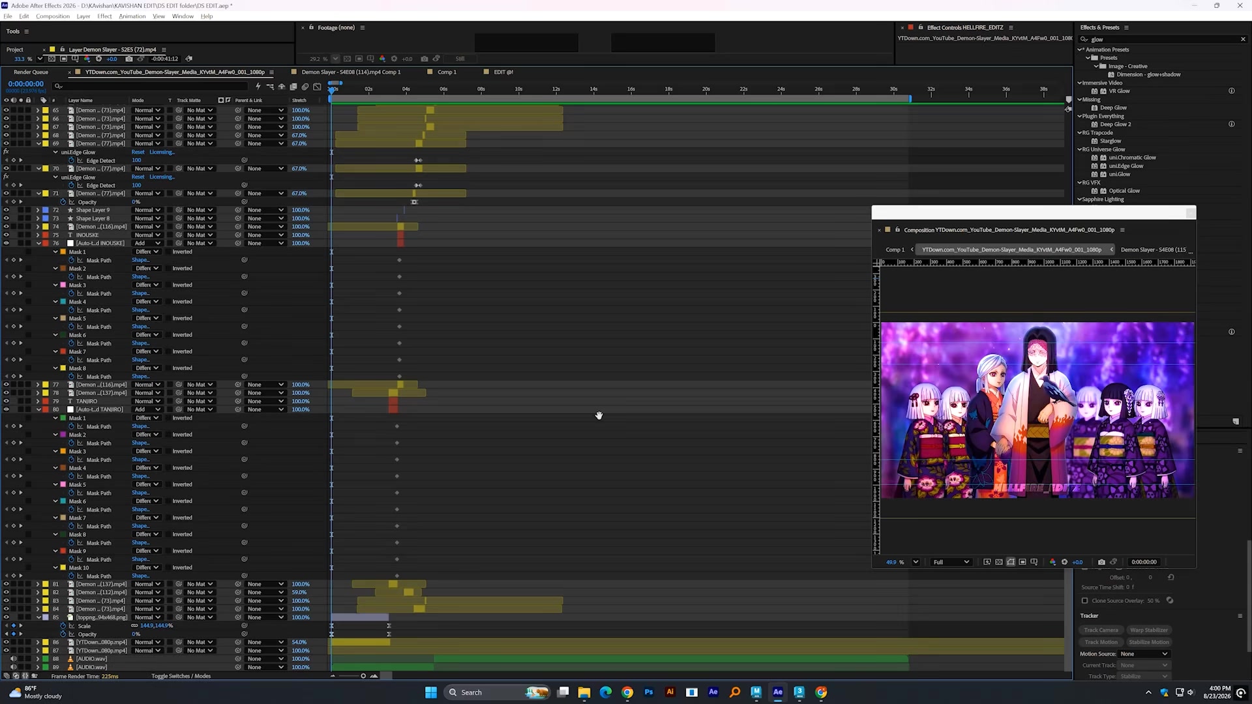The width and height of the screenshot is (1252, 704).
Task: Open grid and guide options icon in composition viewer
Action: pyautogui.click(x=1034, y=562)
